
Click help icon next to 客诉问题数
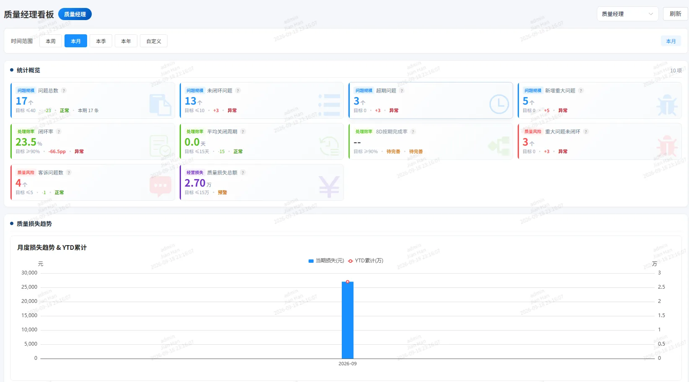pyautogui.click(x=69, y=173)
